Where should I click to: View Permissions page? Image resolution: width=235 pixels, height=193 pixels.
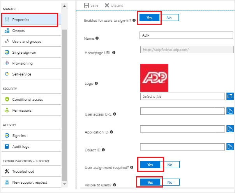tap(31, 110)
